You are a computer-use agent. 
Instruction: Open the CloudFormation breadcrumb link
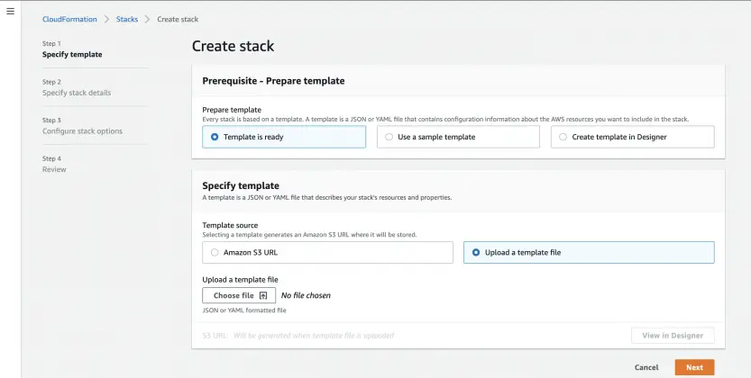(x=69, y=19)
